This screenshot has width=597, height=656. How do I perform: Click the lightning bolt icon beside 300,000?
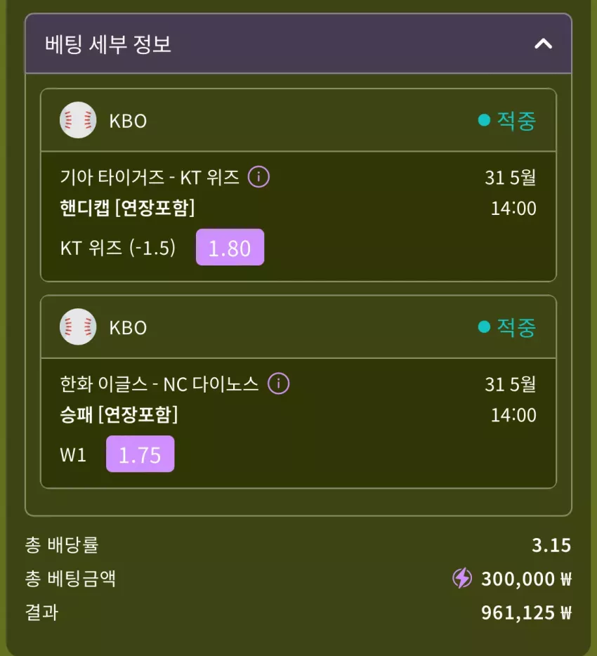click(x=462, y=578)
